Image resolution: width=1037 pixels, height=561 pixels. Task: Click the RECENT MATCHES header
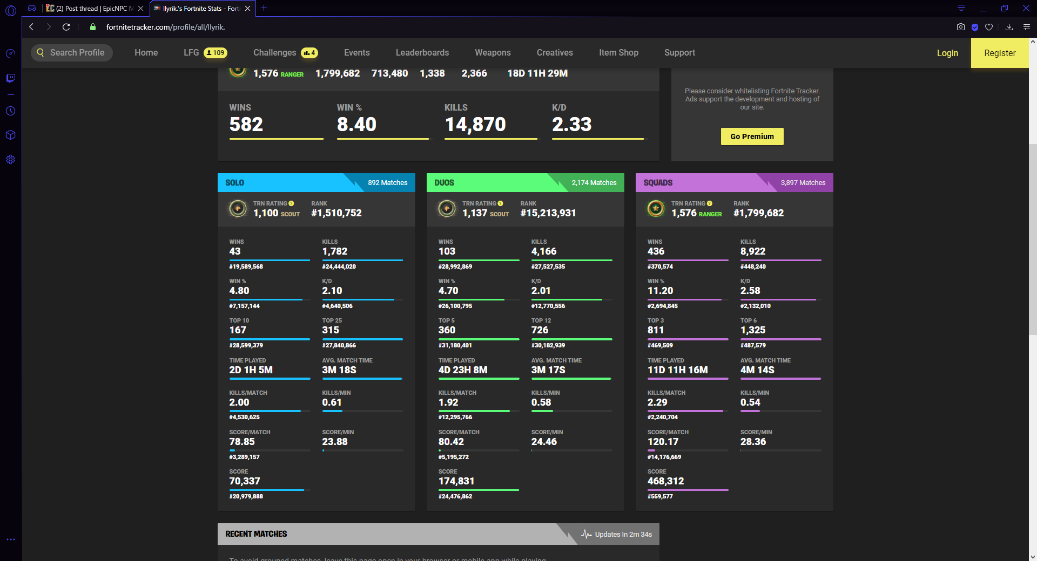pyautogui.click(x=439, y=534)
